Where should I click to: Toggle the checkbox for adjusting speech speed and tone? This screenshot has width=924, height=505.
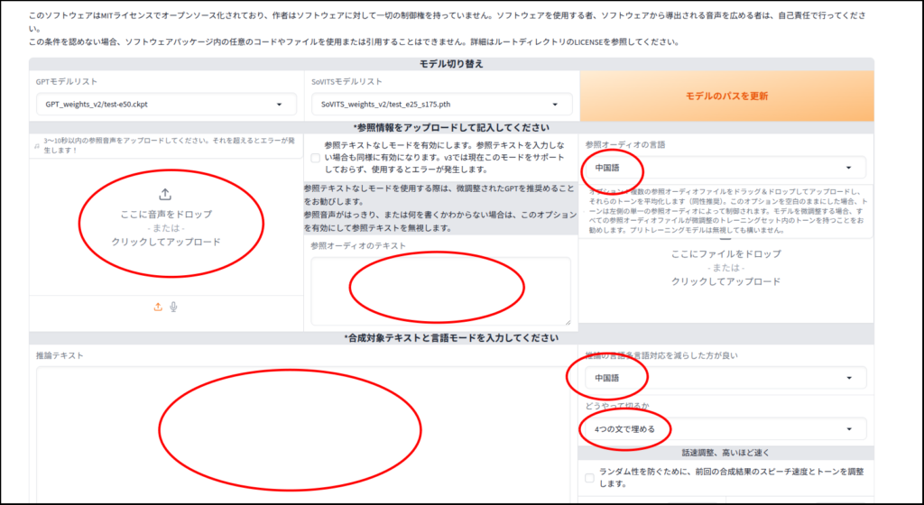(589, 478)
